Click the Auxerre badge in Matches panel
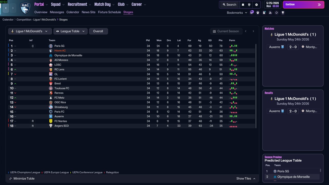Viewport: 329px width, 185px height. pos(283,47)
